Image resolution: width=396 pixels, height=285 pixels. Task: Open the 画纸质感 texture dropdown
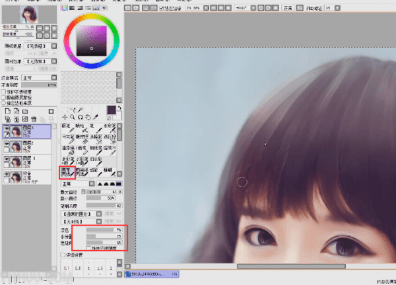(54, 46)
